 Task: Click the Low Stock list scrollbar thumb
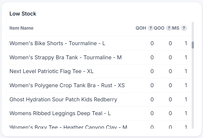(x=193, y=45)
